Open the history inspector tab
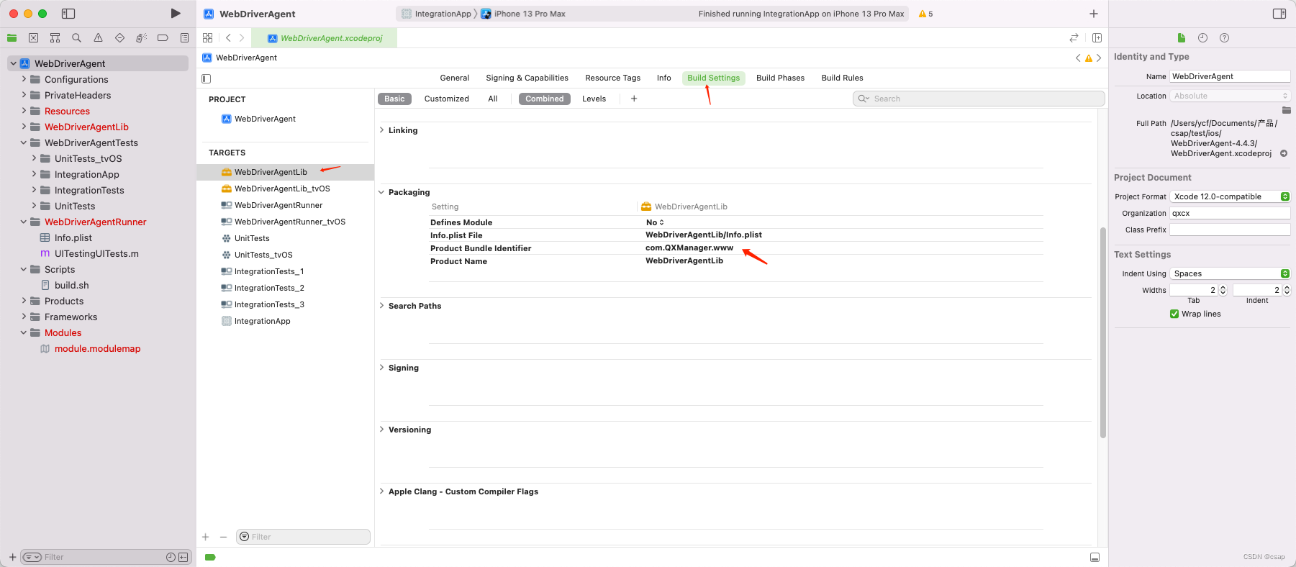 click(1202, 37)
